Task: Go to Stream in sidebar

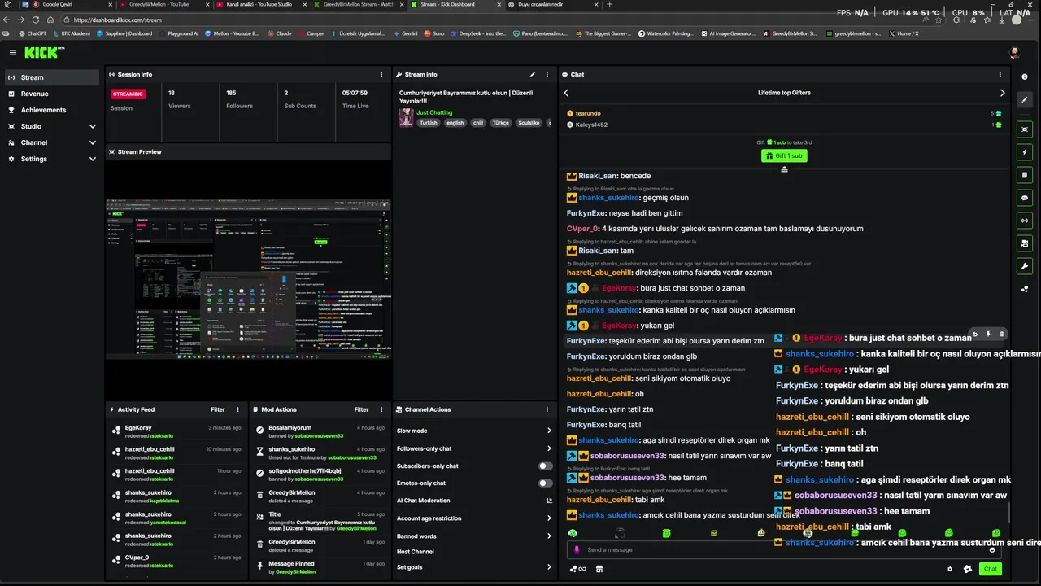Action: 52,77
